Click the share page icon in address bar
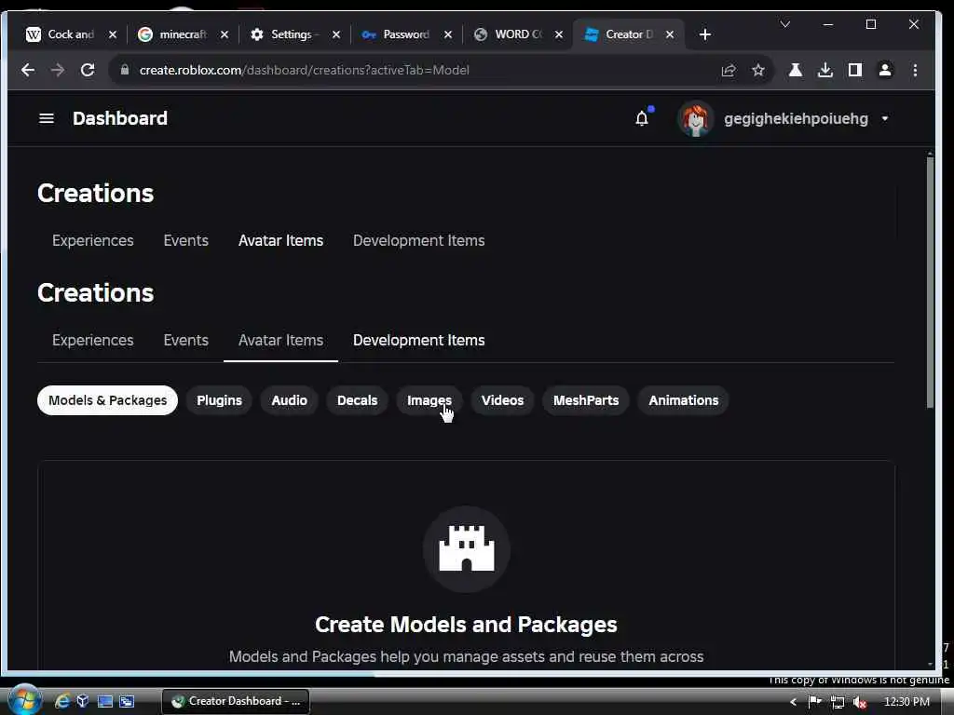954x715 pixels. [x=729, y=70]
